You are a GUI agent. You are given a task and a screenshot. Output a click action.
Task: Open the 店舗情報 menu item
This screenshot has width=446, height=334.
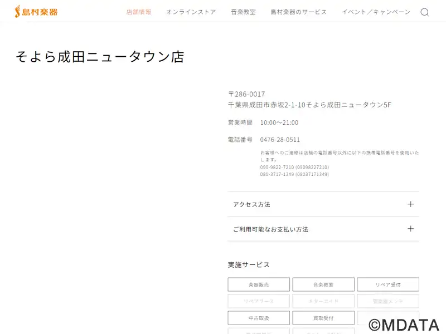click(139, 12)
